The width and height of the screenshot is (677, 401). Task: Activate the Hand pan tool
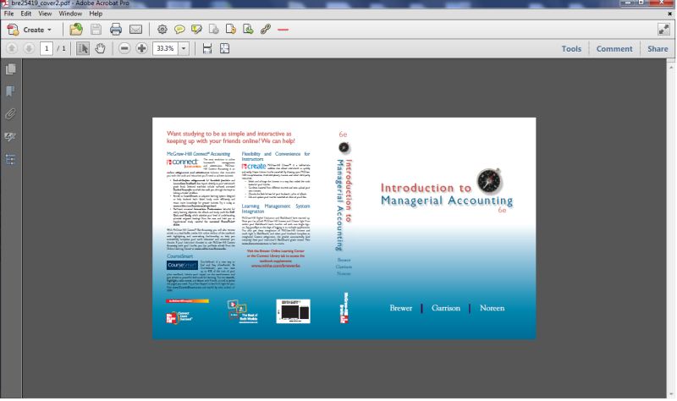[100, 48]
